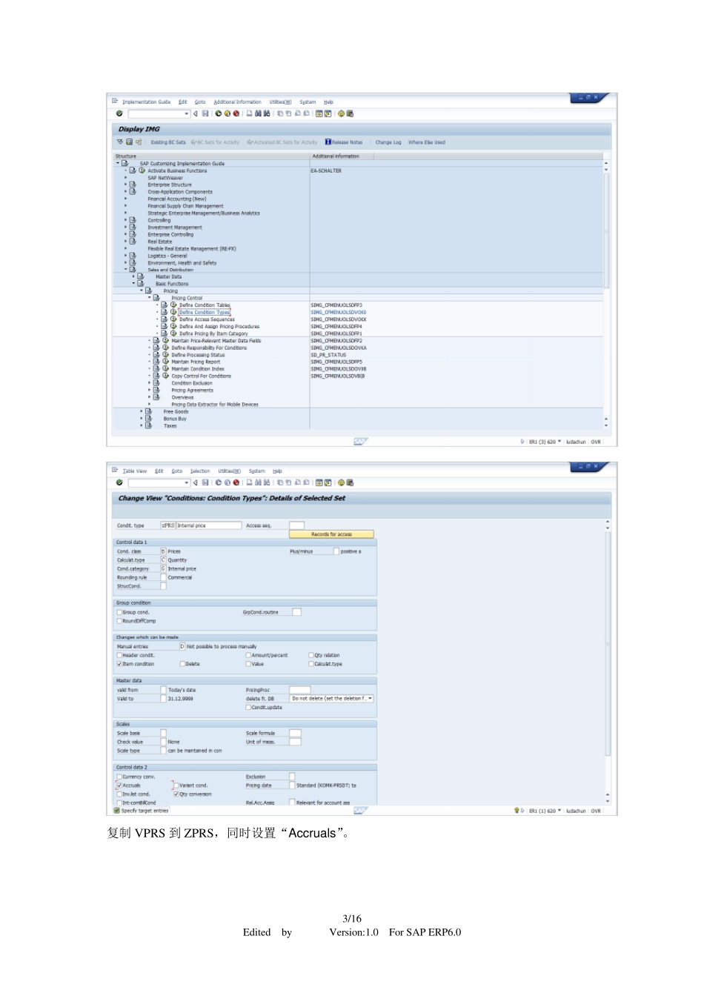Screen dimensions: 704x996
Task: Uncheck the Item condition checkbox
Action: [x=119, y=664]
